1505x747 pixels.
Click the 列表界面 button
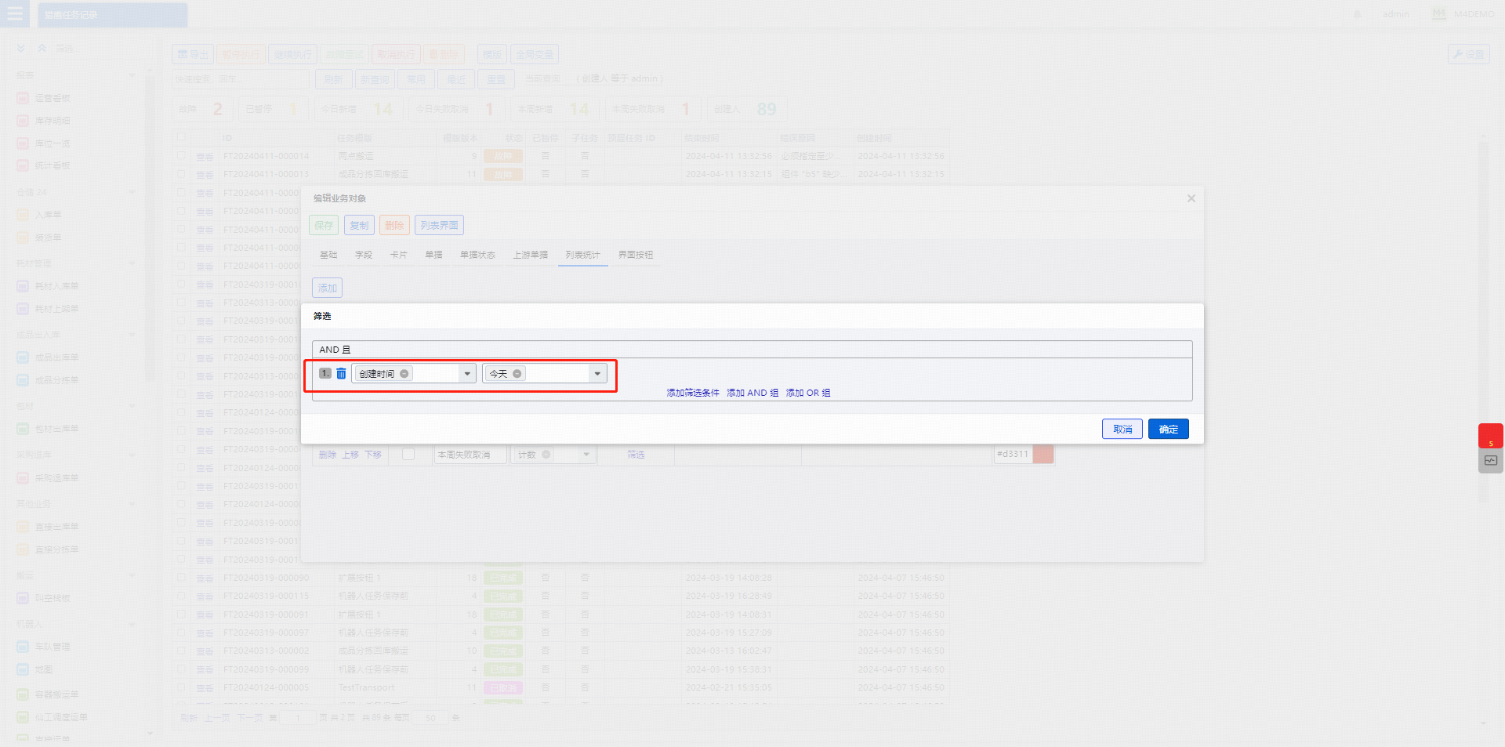(x=439, y=225)
